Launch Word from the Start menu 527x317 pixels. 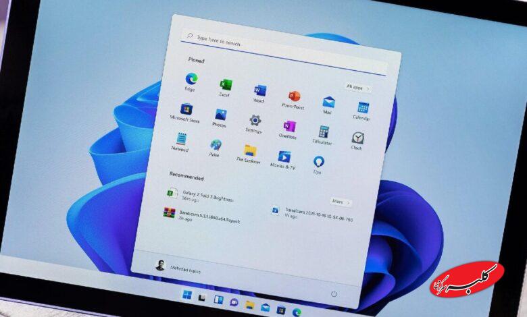pyautogui.click(x=259, y=91)
